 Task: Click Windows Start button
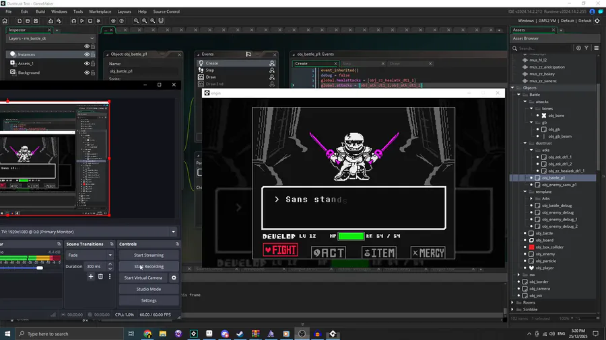point(7,334)
